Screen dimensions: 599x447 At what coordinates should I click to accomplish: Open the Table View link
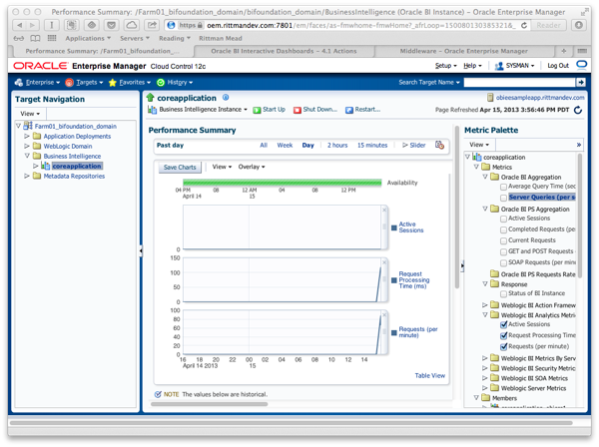429,375
